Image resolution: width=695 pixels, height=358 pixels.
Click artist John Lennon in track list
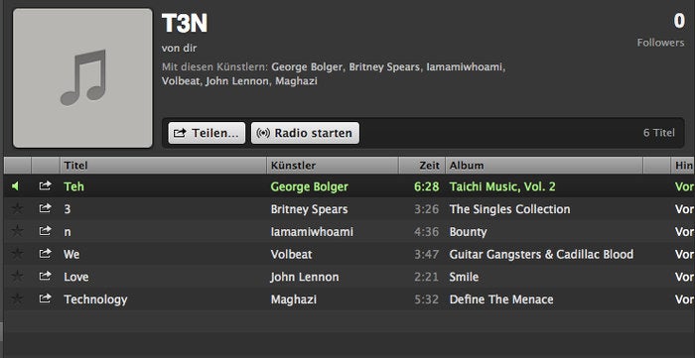click(305, 277)
